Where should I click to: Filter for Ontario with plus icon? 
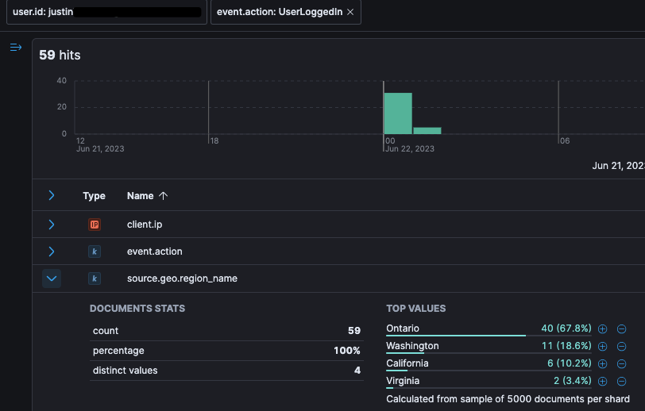pyautogui.click(x=603, y=328)
